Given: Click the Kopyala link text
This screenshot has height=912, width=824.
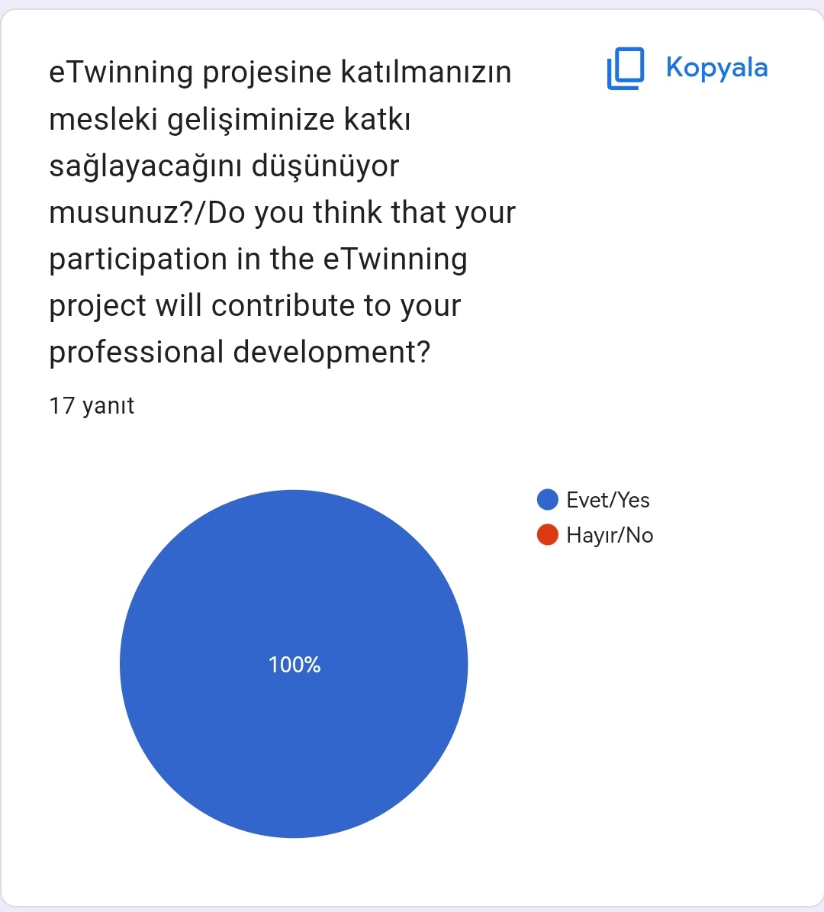Looking at the screenshot, I should [x=717, y=68].
